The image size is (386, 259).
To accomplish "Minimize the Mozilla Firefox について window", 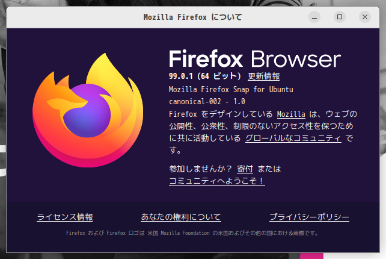I will click(314, 17).
